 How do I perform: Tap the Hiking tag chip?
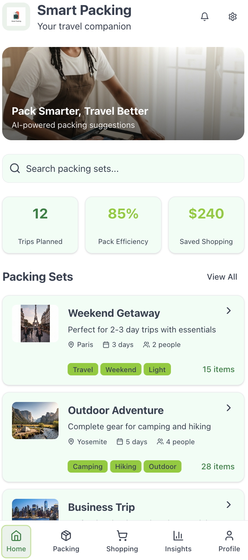click(125, 466)
